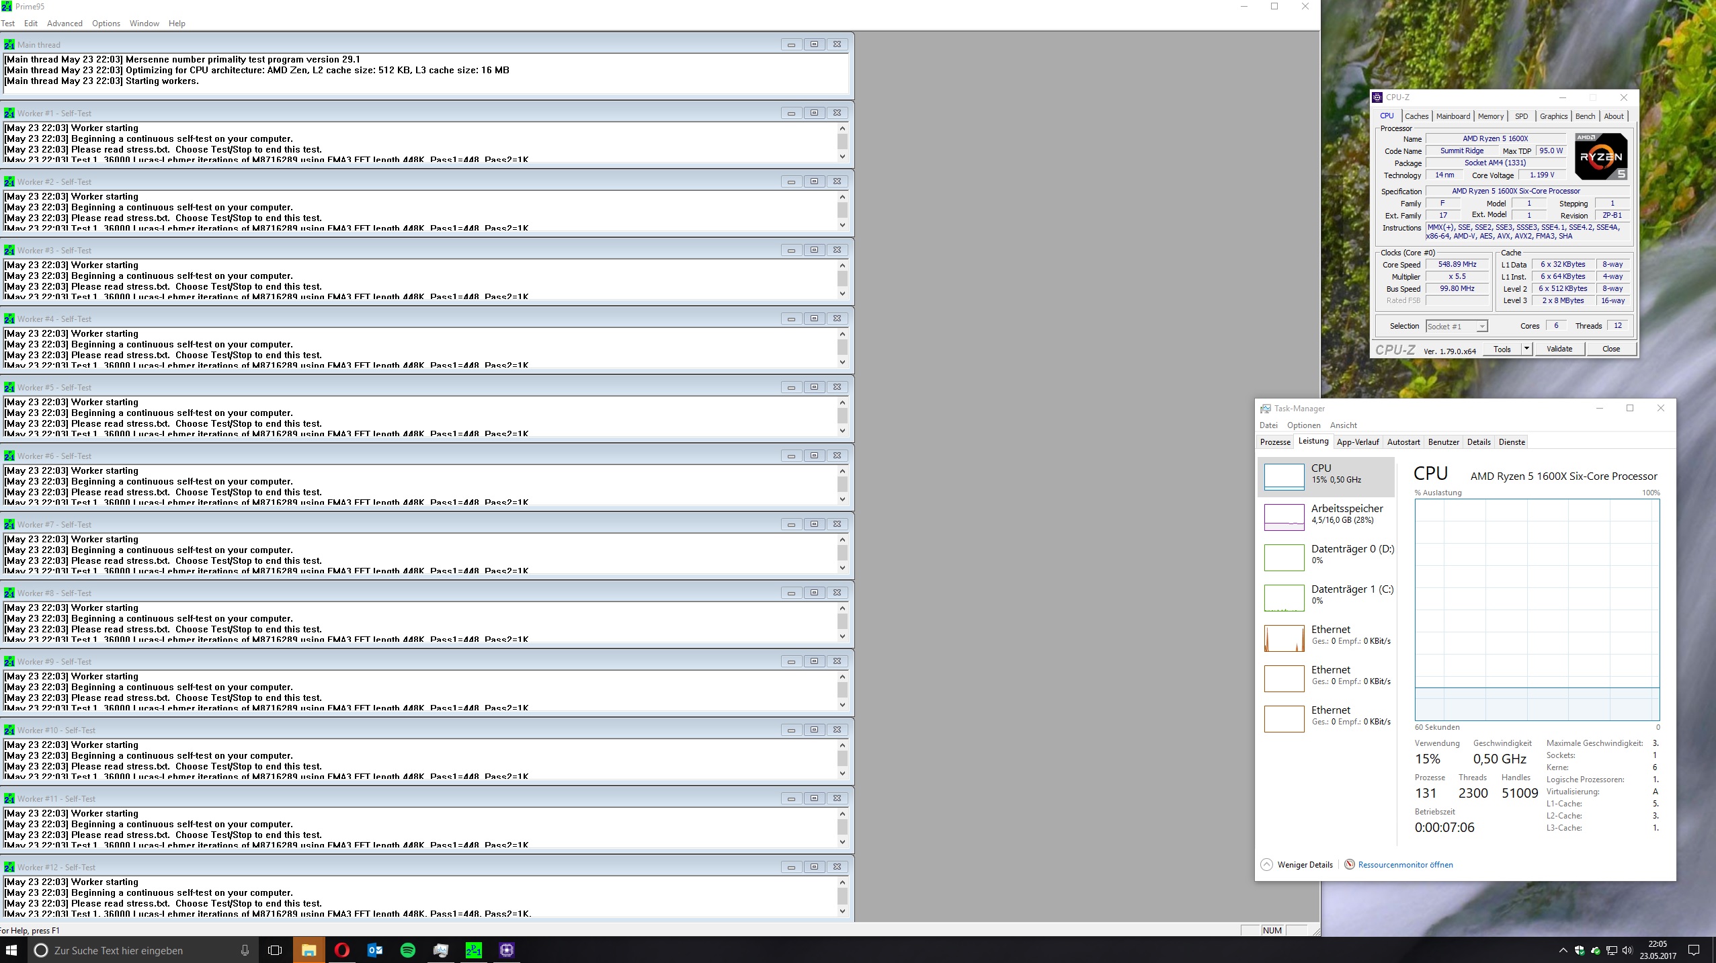The height and width of the screenshot is (963, 1716).
Task: Click the File Explorer taskbar icon
Action: [x=309, y=950]
